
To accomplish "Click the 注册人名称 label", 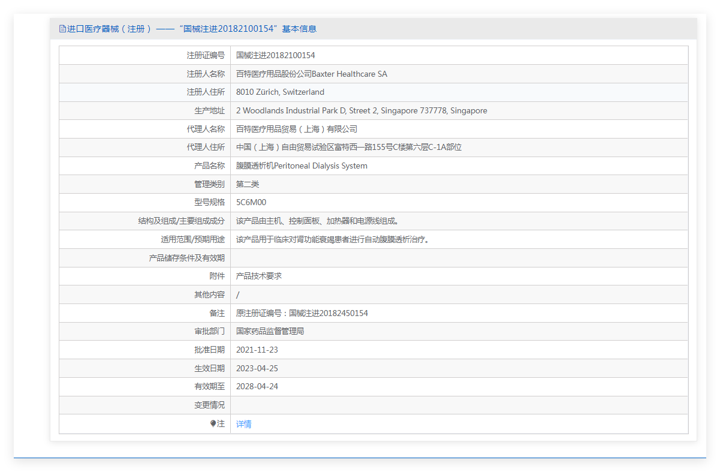I will pyautogui.click(x=206, y=74).
